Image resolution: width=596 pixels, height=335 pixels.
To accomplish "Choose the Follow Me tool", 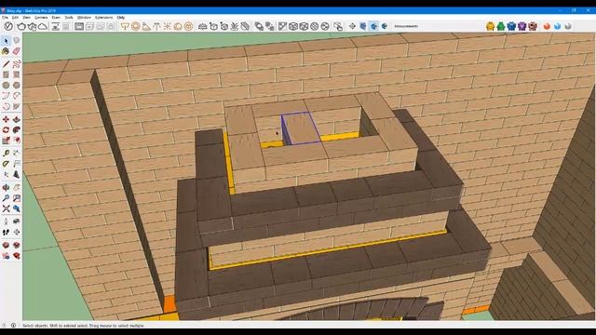I will (x=17, y=130).
